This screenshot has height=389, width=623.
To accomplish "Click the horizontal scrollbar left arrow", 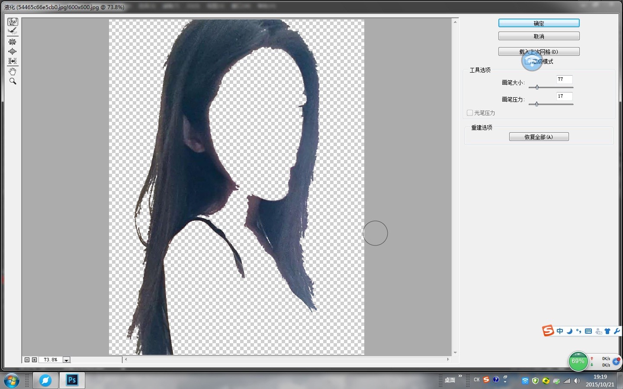I will pyautogui.click(x=126, y=359).
